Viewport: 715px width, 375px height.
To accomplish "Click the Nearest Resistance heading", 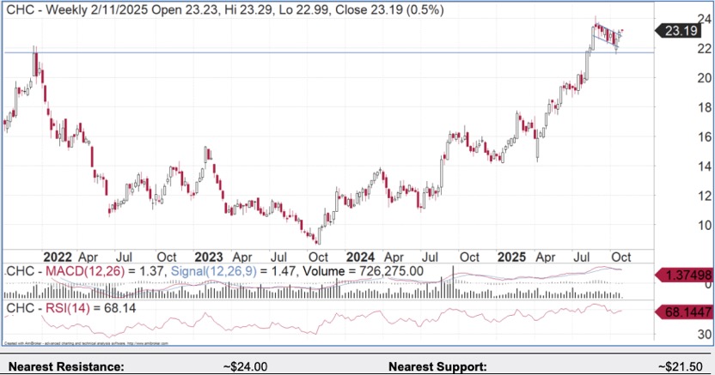I will coord(63,366).
